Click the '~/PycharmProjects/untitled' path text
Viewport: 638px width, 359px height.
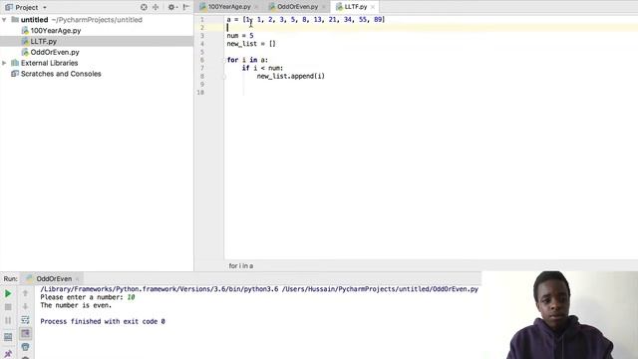click(x=97, y=20)
